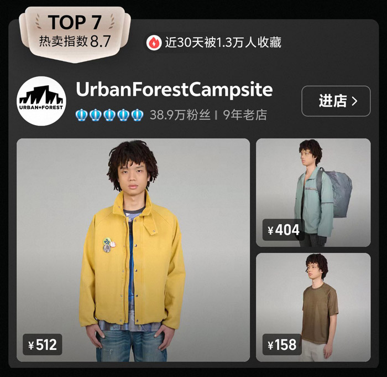Open the shop via 进店 button
Image resolution: width=387 pixels, height=377 pixels.
click(336, 101)
